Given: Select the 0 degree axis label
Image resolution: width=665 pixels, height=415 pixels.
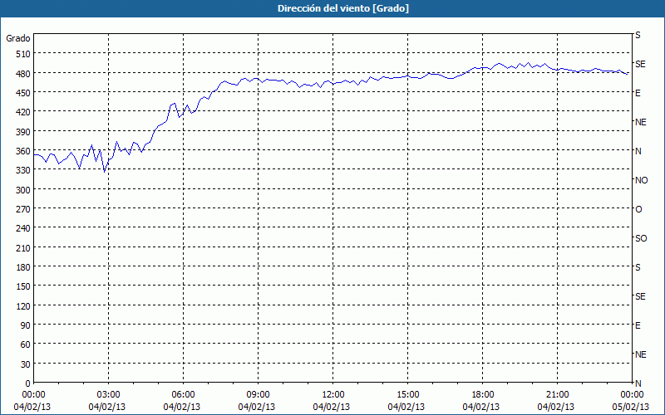Looking at the screenshot, I should [28, 383].
